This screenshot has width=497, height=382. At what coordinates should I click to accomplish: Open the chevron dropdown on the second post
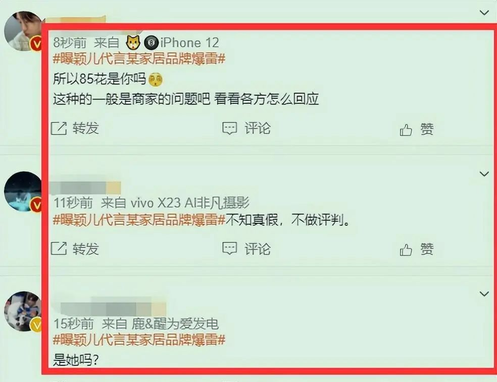click(x=484, y=173)
